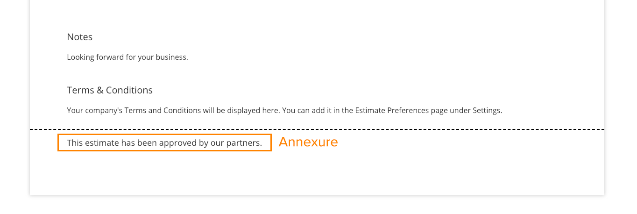Click the Notes heading
The width and height of the screenshot is (637, 214).
click(79, 37)
